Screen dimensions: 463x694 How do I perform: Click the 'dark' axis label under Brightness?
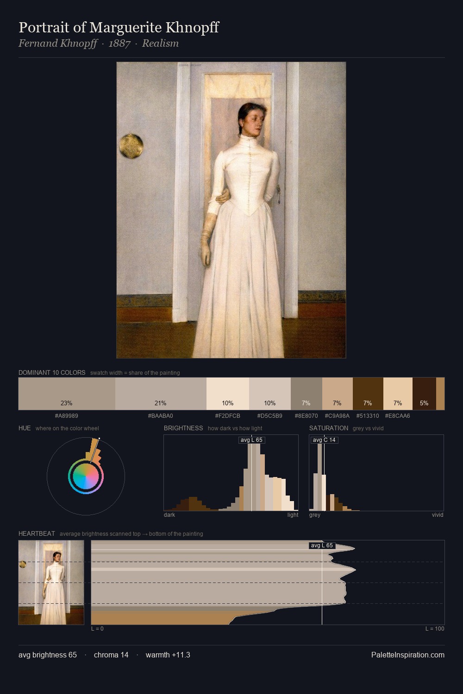click(x=169, y=515)
